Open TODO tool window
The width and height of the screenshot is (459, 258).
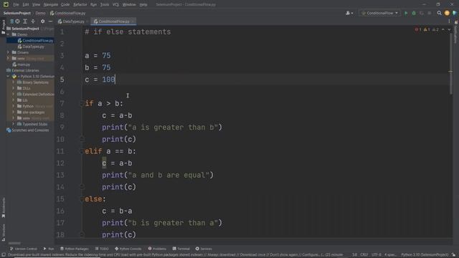(x=102, y=249)
